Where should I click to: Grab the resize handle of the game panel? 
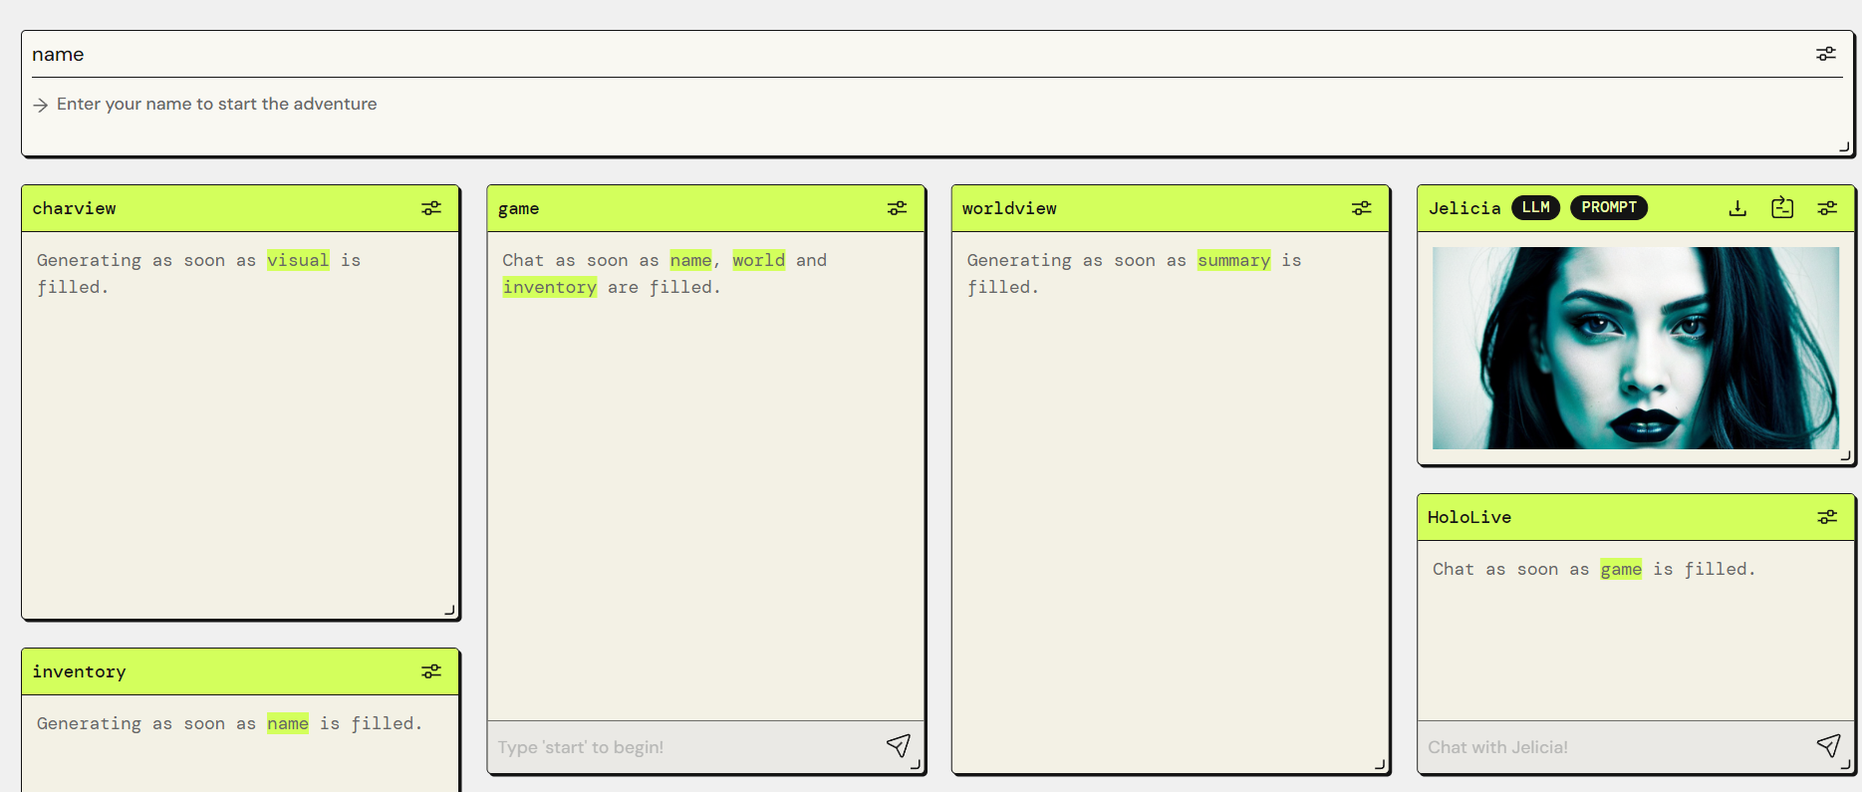tap(915, 764)
